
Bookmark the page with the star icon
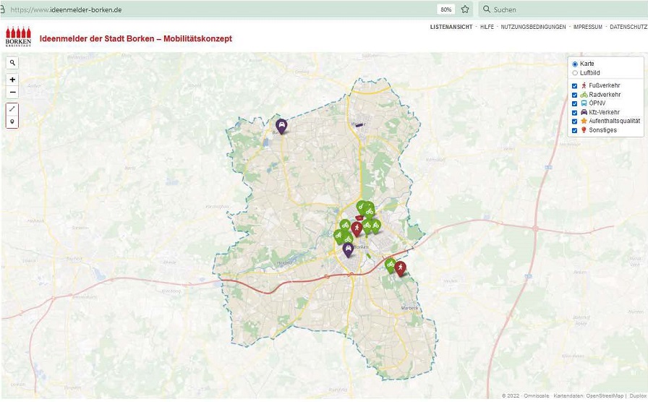[465, 9]
